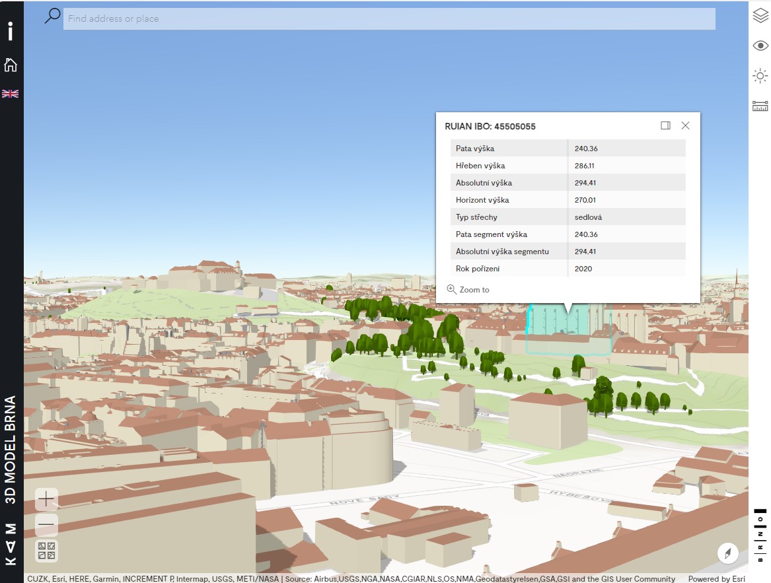Click the Powered by Esri link

pyautogui.click(x=716, y=579)
